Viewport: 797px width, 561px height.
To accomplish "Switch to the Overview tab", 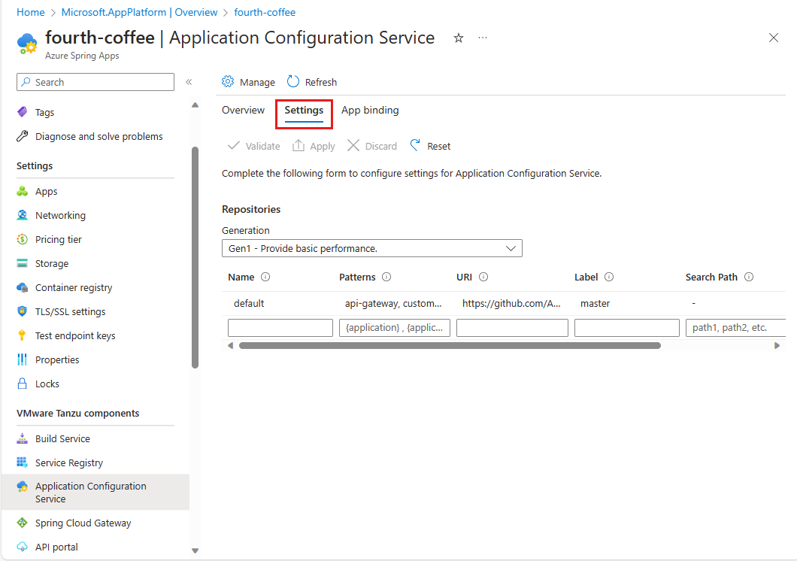I will tap(243, 110).
